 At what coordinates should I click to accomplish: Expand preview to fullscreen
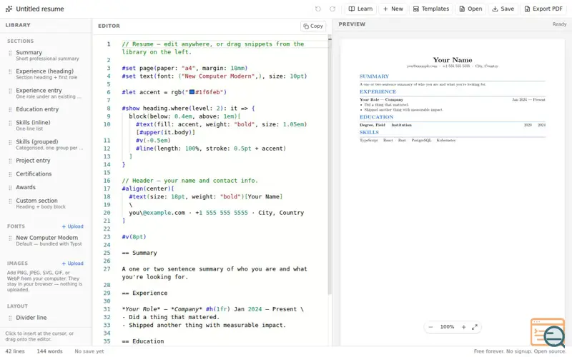coord(475,327)
